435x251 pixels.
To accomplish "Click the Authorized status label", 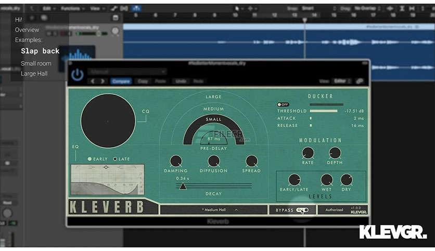I will pos(334,210).
